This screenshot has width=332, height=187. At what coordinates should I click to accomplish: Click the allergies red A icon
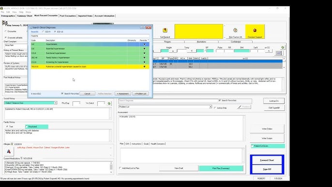(x=9, y=151)
